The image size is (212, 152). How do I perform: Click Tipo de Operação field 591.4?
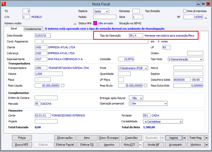pos(136,36)
